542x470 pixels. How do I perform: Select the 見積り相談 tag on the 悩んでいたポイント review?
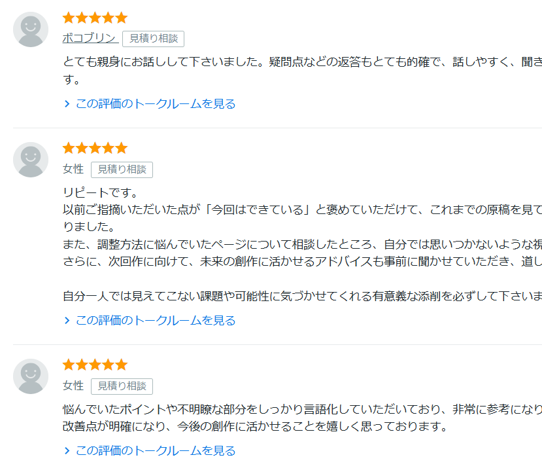122,386
